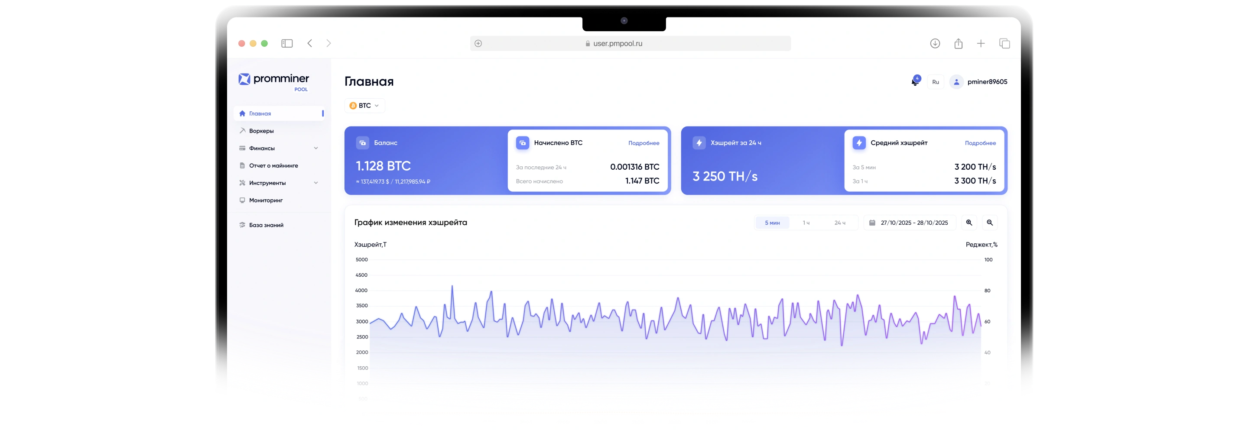
Task: Switch chart interval to 1 ч
Action: coord(806,223)
